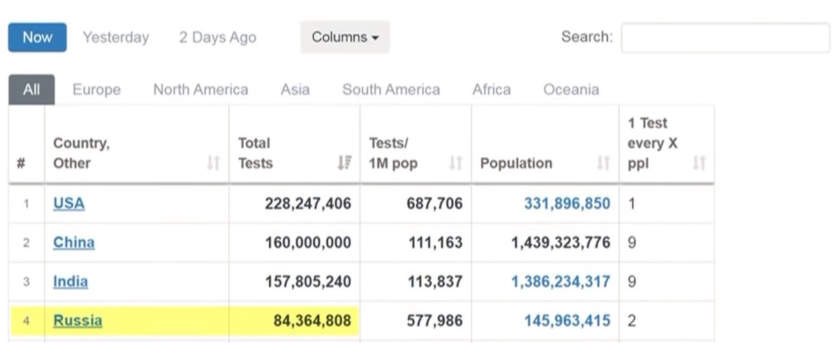Click sort icon in Country column header
This screenshot has width=838, height=343.
[214, 163]
